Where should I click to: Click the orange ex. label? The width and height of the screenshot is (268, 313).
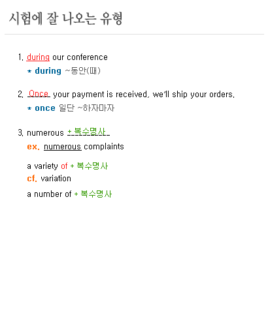(33, 147)
